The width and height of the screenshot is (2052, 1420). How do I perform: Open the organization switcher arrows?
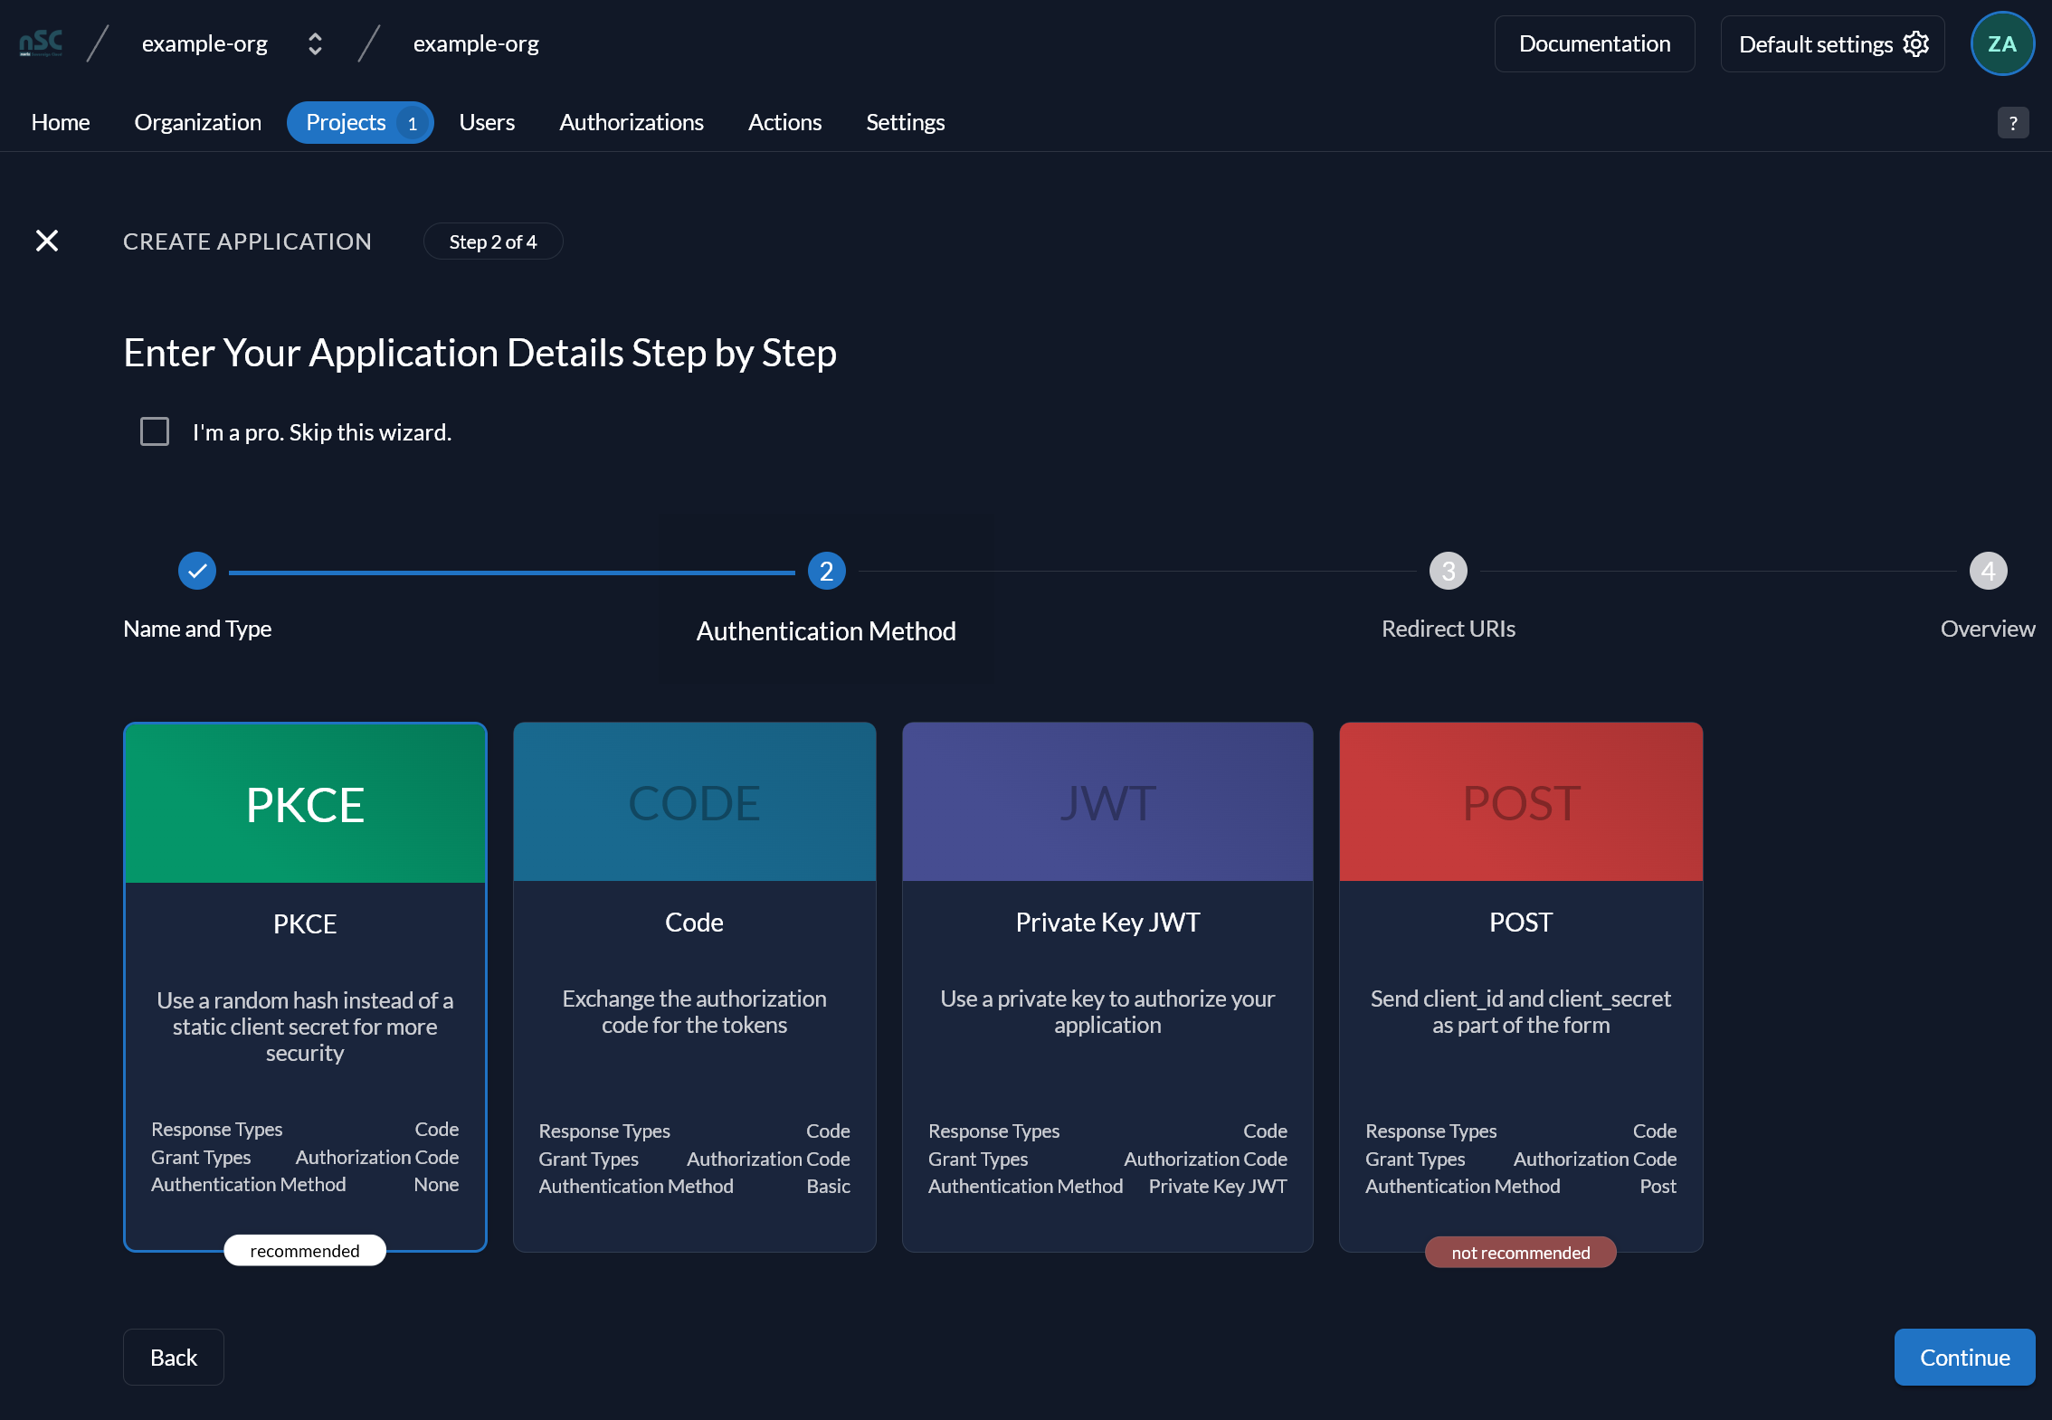pos(315,43)
